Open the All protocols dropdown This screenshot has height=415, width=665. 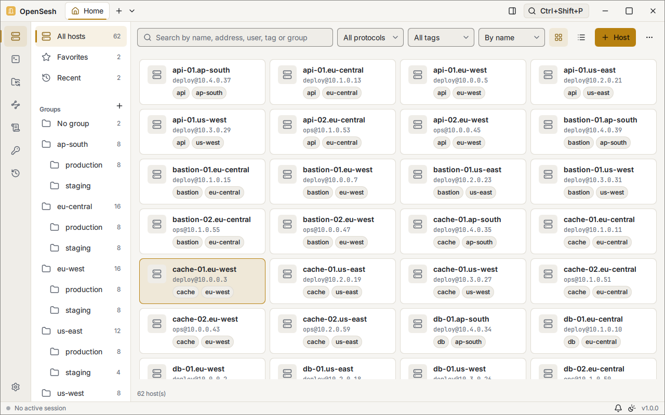(370, 37)
